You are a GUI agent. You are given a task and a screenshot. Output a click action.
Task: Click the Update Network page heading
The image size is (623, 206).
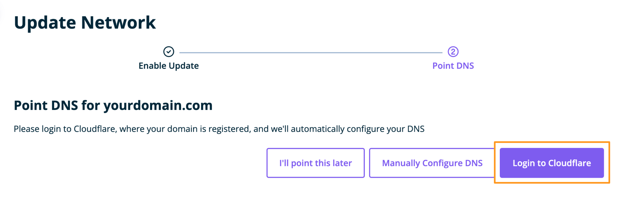(x=85, y=22)
